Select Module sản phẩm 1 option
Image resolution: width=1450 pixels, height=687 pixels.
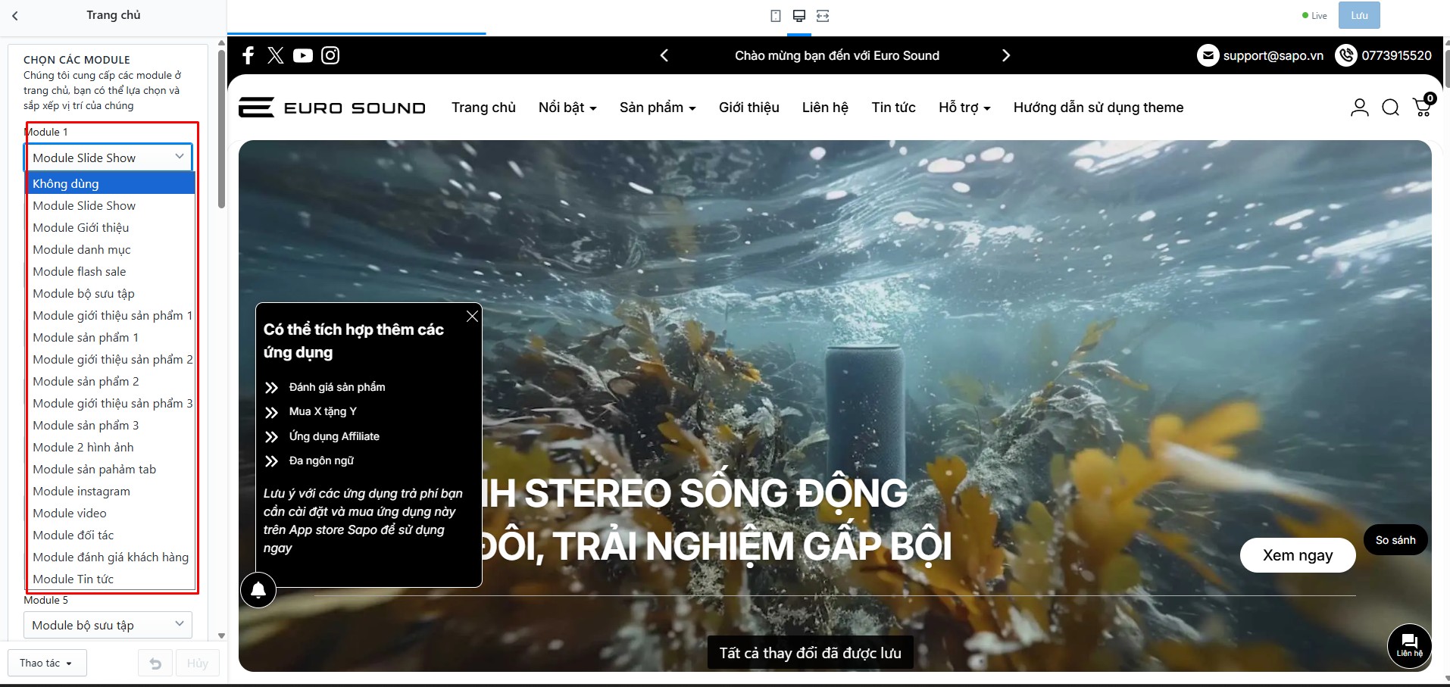click(111, 337)
